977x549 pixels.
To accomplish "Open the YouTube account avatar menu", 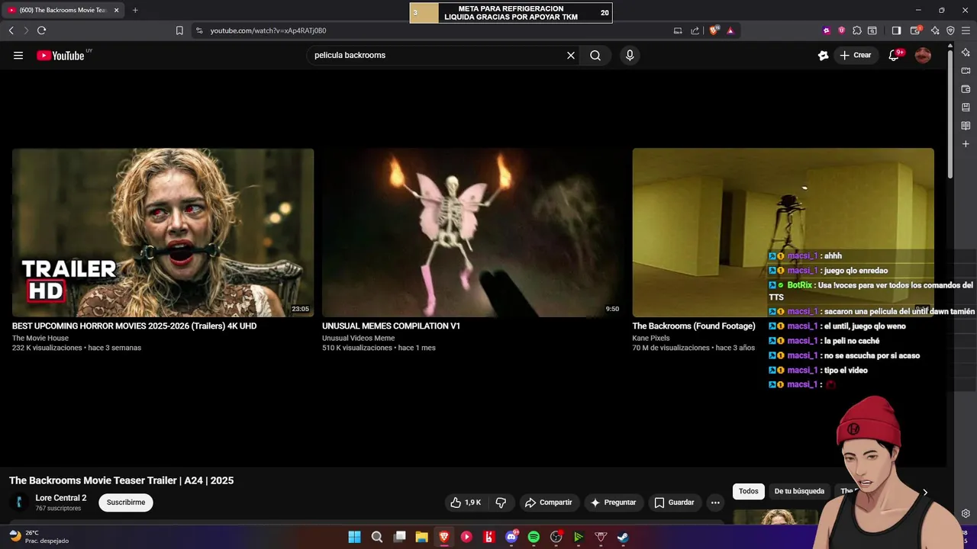I will point(923,56).
